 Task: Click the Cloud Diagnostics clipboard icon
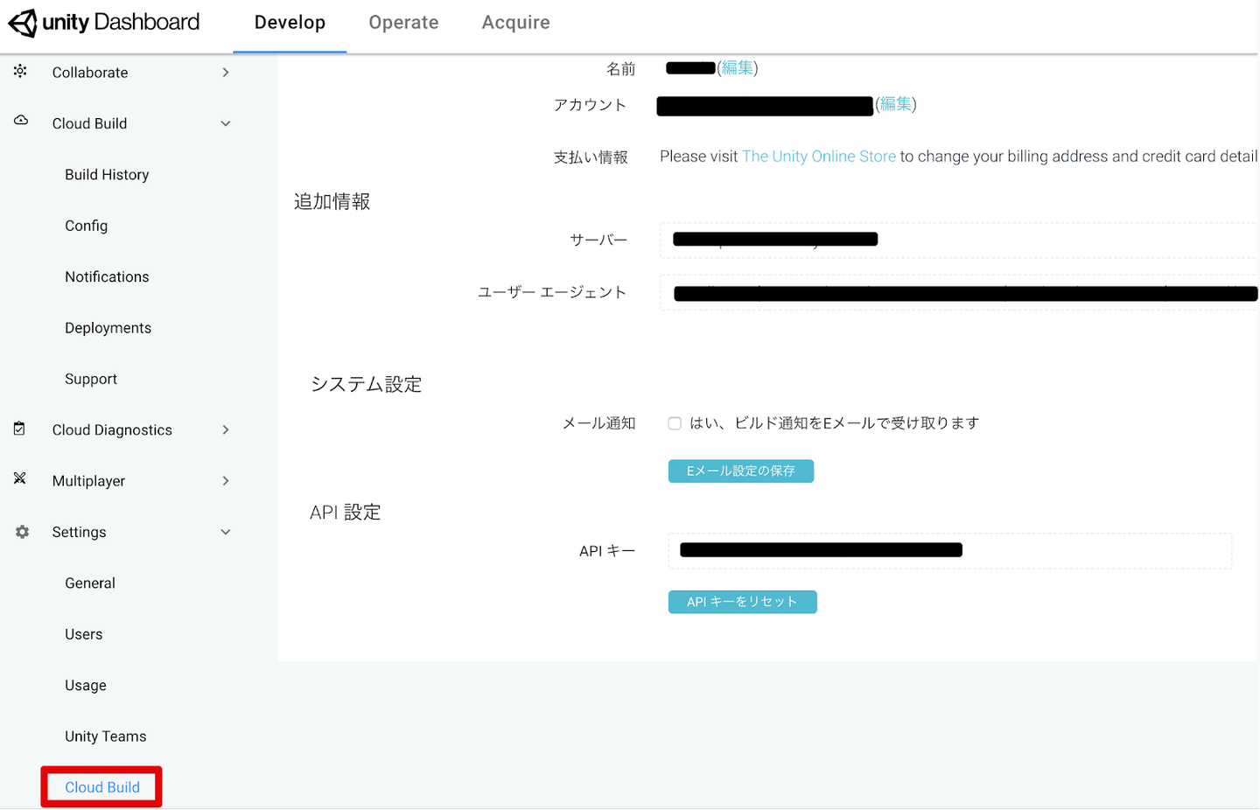tap(20, 429)
